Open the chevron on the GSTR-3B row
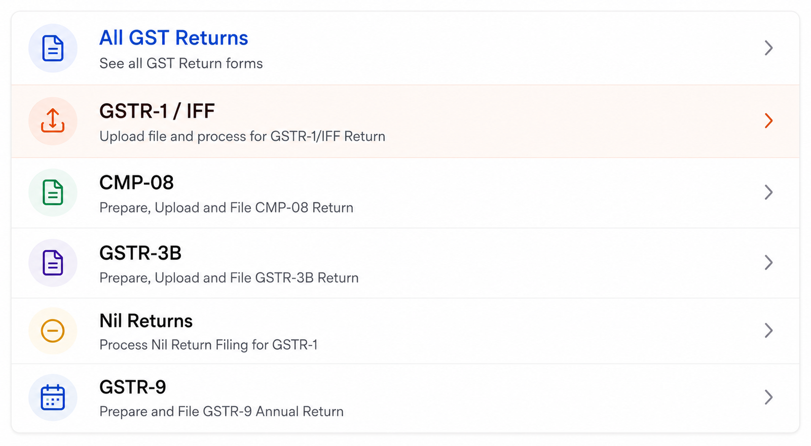This screenshot has height=446, width=811. (x=768, y=263)
